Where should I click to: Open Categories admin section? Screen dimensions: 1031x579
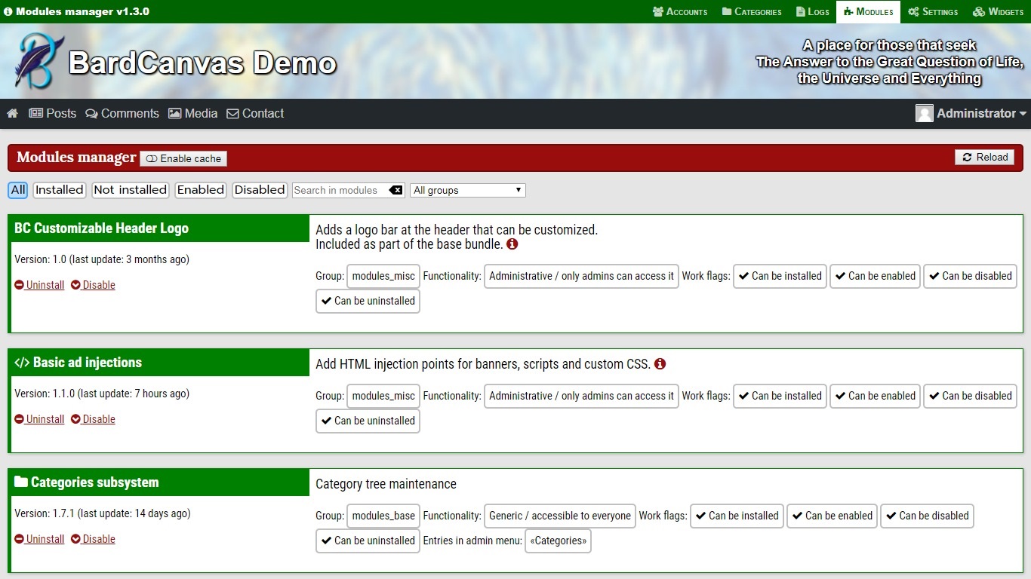752,11
